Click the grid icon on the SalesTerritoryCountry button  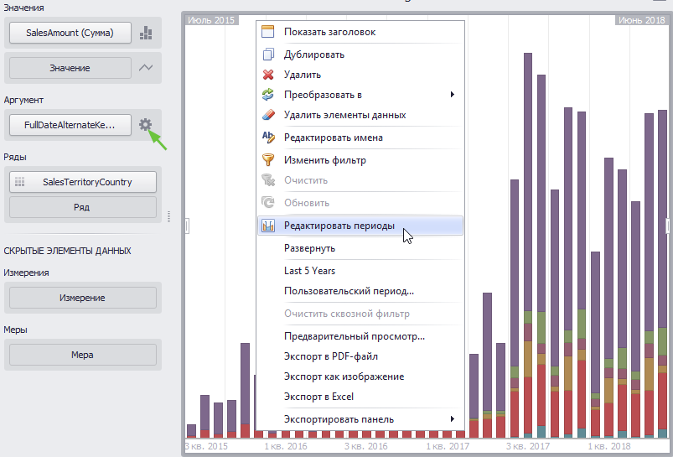pyautogui.click(x=20, y=182)
